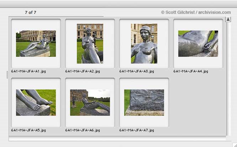Click the left pane splitter handle
The width and height of the screenshot is (237, 147).
[7, 75]
